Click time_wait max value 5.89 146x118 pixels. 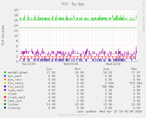137,90
